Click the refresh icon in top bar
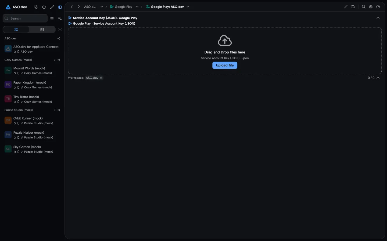 [353, 7]
